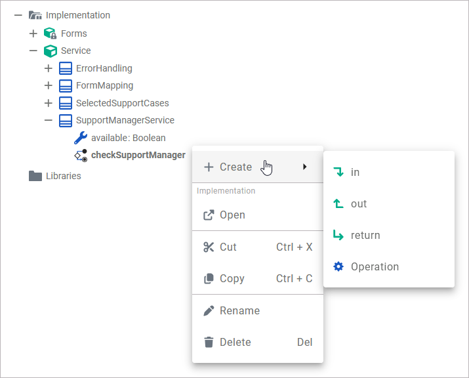Click the scissors icon for Cut
The image size is (469, 378).
[x=209, y=247]
